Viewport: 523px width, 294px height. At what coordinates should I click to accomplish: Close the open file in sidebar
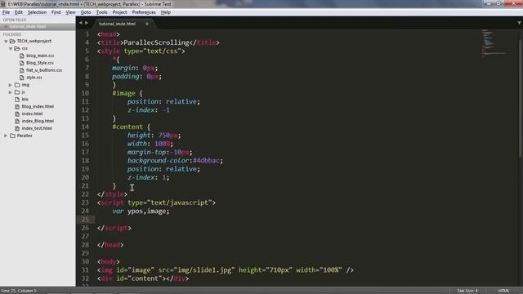[x=6, y=27]
